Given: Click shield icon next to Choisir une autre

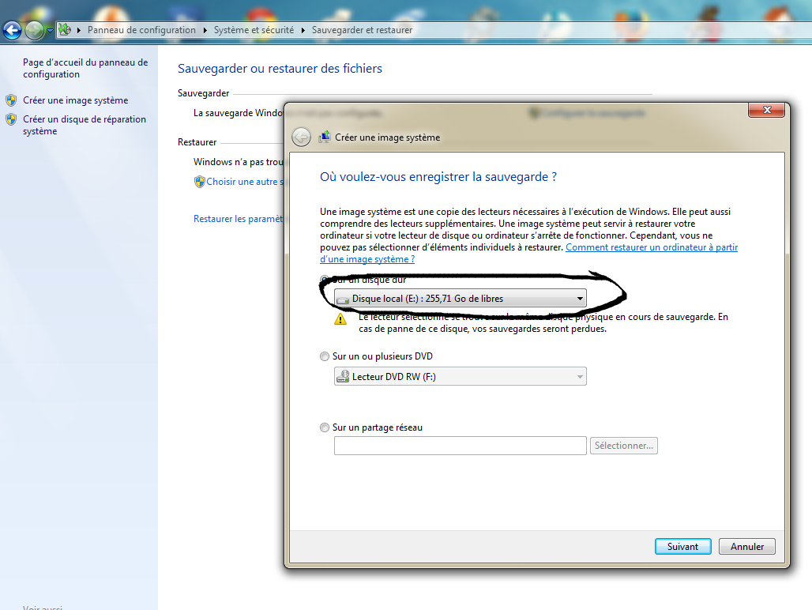Looking at the screenshot, I should coord(199,182).
